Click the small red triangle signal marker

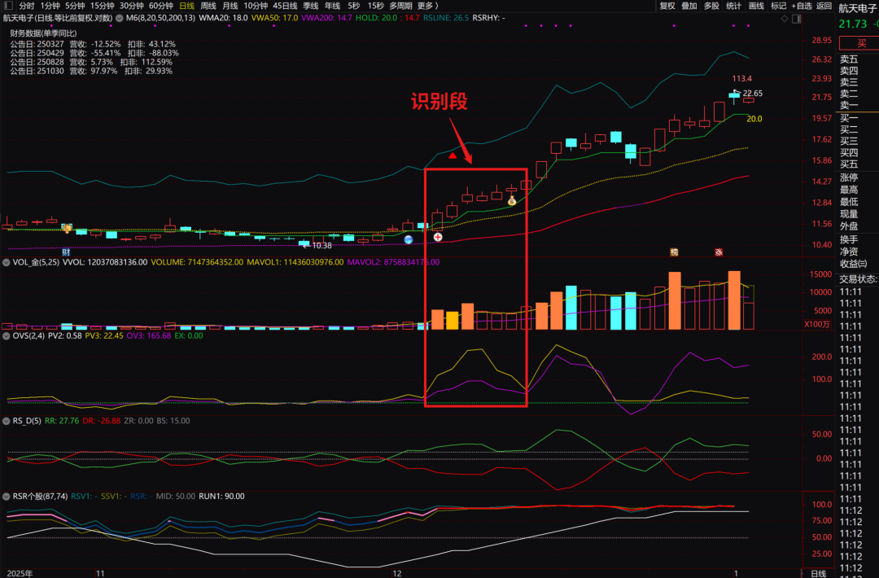pos(453,155)
